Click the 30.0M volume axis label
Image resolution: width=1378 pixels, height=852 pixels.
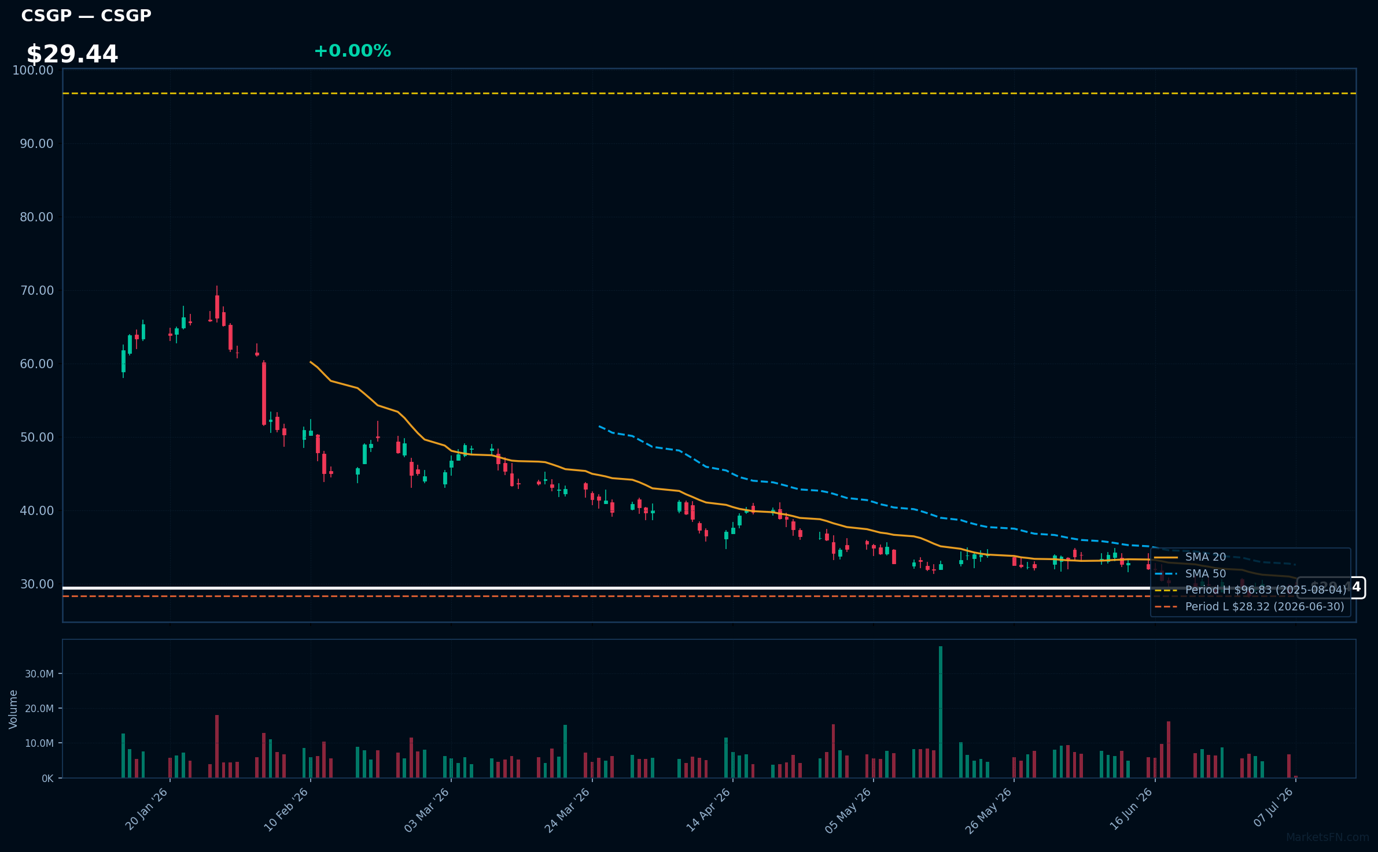tap(39, 674)
